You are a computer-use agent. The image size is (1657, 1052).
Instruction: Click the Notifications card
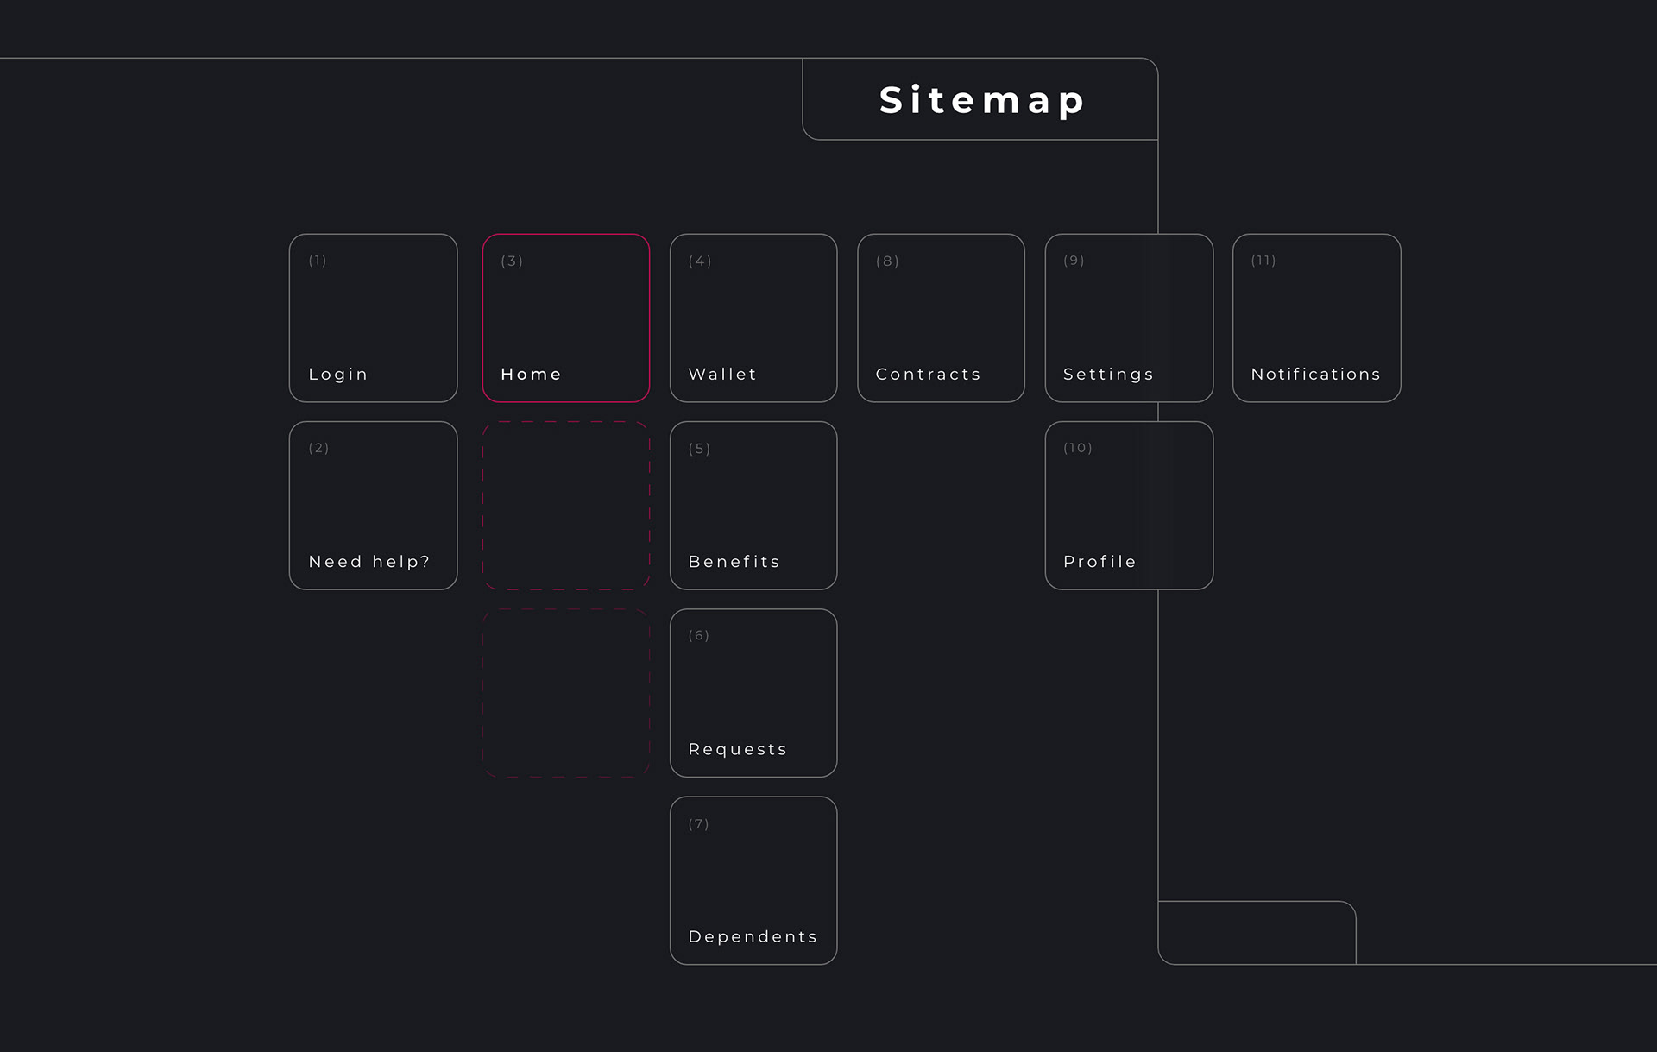click(1316, 318)
